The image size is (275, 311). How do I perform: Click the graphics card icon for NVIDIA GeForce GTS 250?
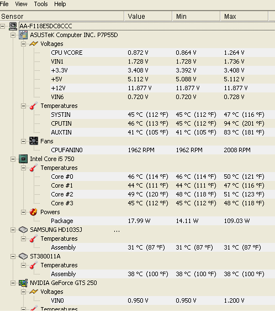point(23,283)
